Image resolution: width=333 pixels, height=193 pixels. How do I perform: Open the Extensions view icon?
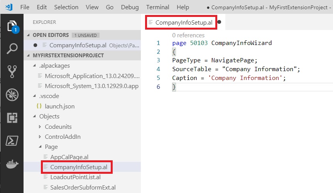[12, 117]
